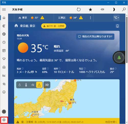The width and height of the screenshot is (128, 124).
Task: Click 東京 tab warning triangle
Action: (x=42, y=18)
